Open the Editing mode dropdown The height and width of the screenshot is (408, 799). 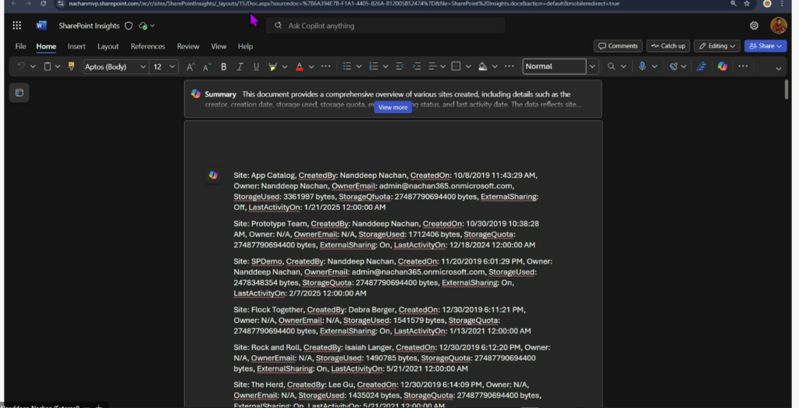[717, 46]
